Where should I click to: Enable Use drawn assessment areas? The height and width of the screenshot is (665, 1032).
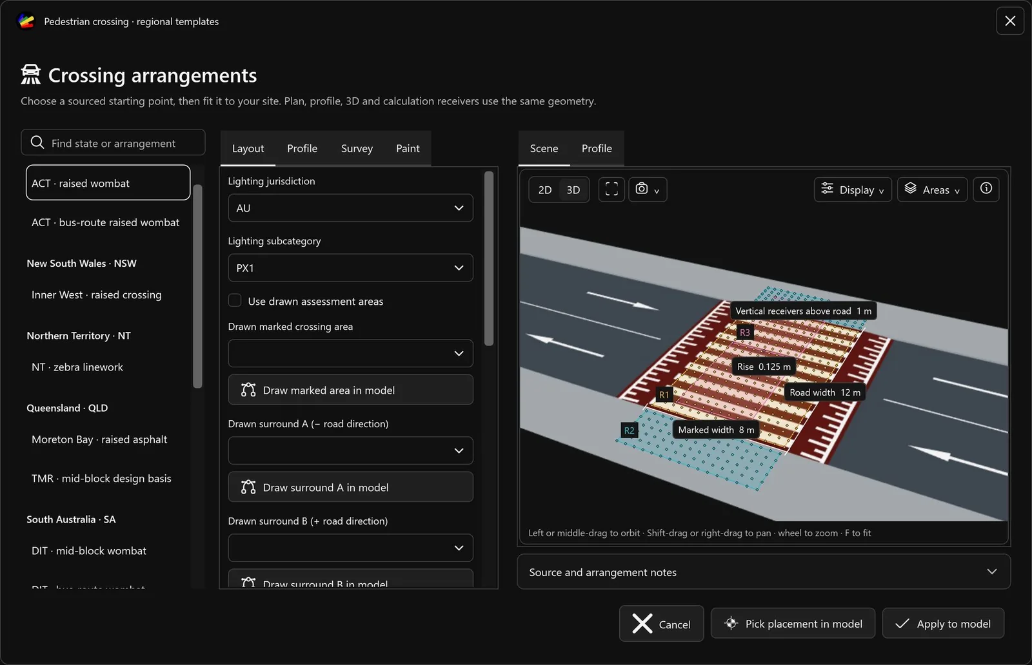pyautogui.click(x=235, y=300)
